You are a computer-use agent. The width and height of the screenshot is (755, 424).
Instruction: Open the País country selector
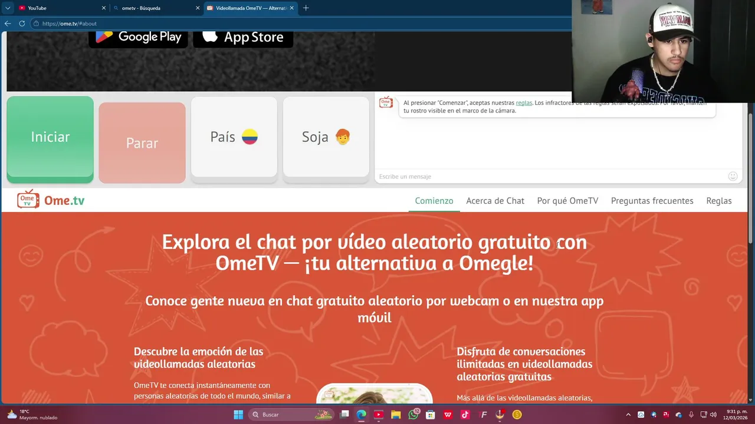234,137
